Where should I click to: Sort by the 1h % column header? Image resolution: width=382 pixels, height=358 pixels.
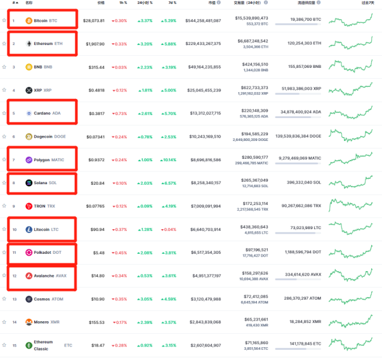123,3
